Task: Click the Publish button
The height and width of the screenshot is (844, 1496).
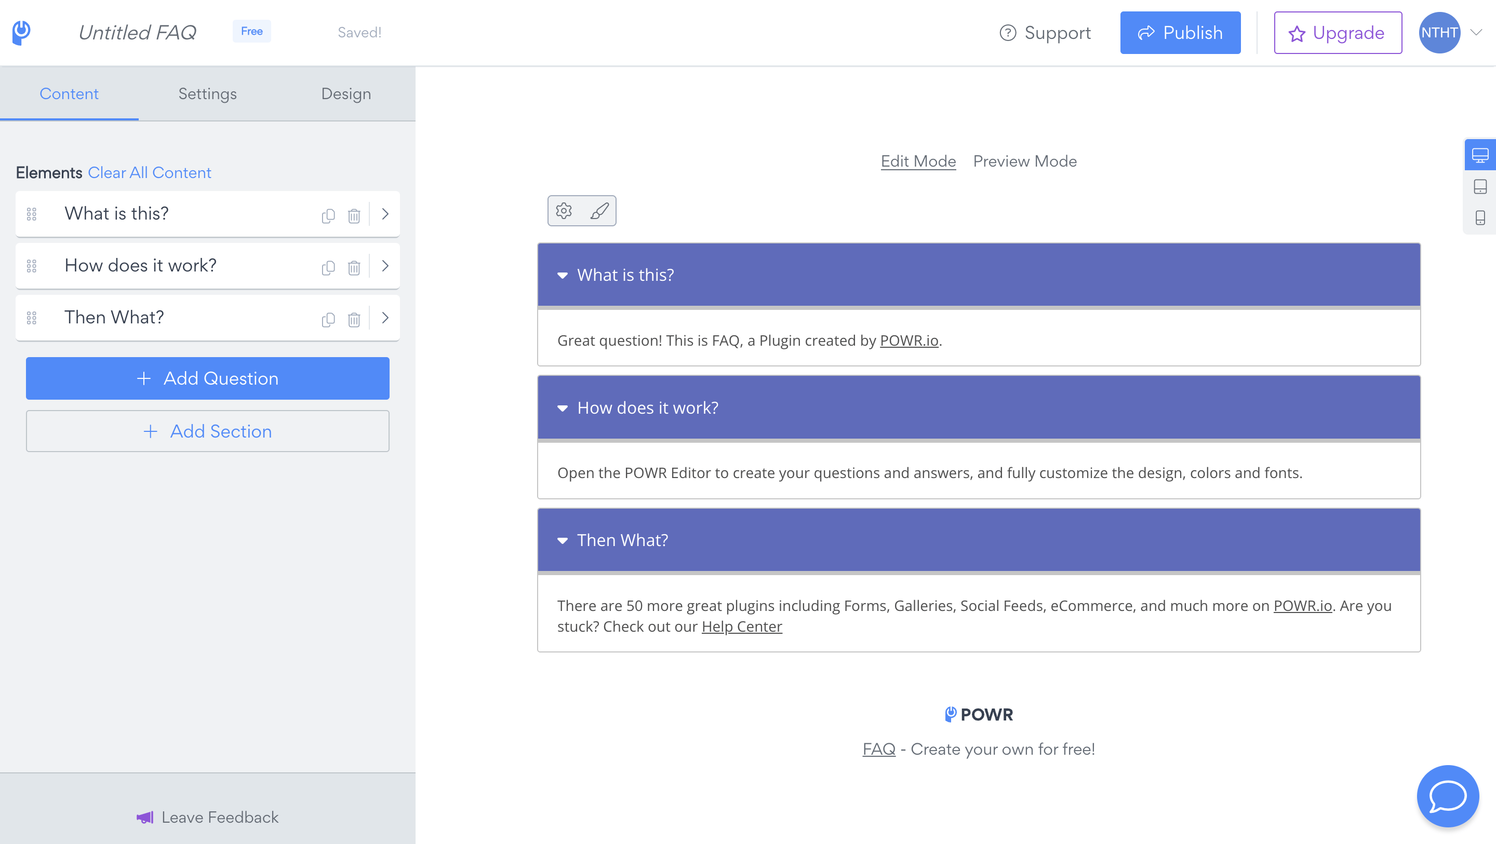Action: pos(1180,33)
